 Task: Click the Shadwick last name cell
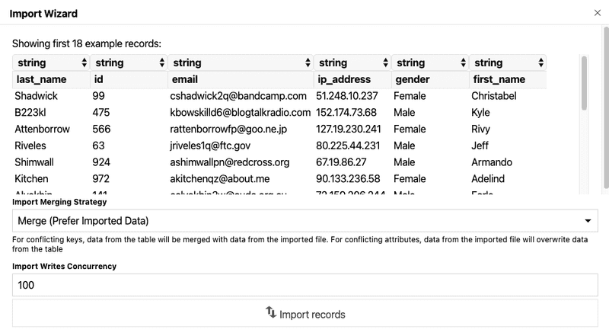pyautogui.click(x=37, y=96)
